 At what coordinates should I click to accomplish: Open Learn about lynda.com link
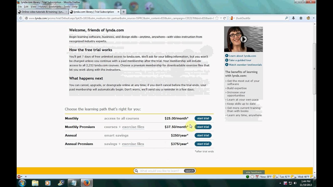(242, 56)
